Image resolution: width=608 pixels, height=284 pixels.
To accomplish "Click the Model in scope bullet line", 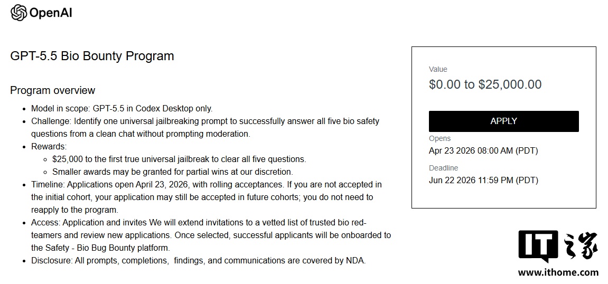I will 121,109.
